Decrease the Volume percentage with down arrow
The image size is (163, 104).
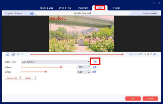pos(89,68)
